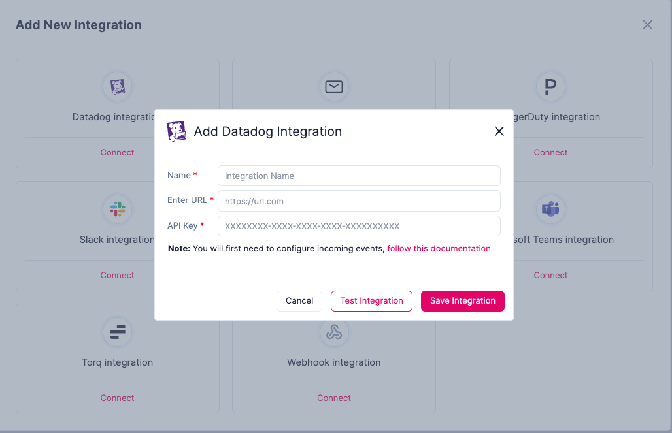Open the follow this documentation link

(439, 249)
